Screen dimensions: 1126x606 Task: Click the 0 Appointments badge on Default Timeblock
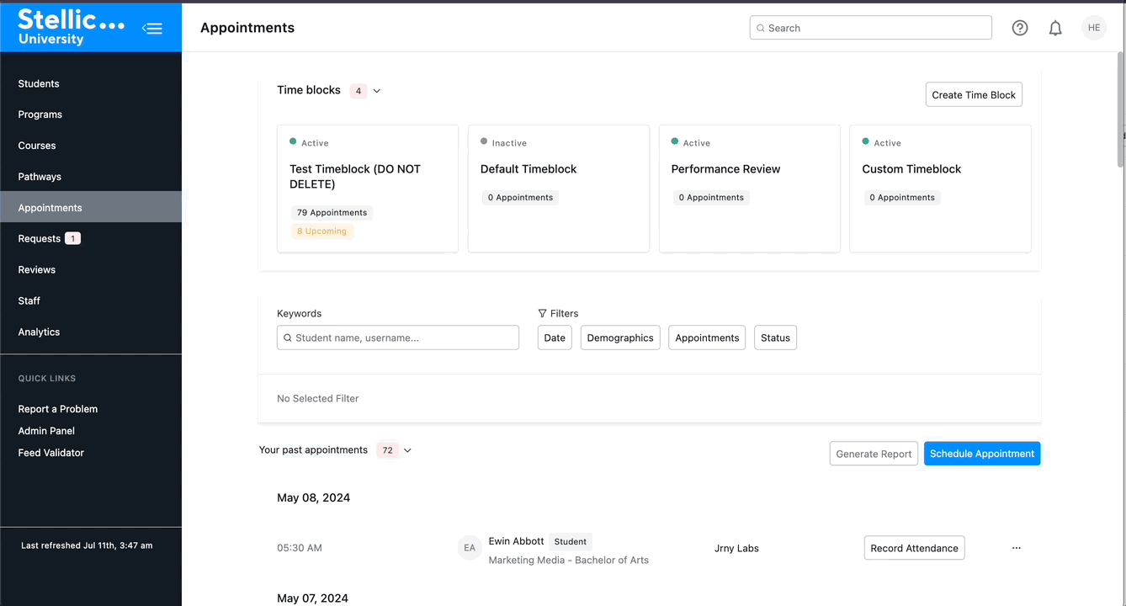click(x=520, y=198)
